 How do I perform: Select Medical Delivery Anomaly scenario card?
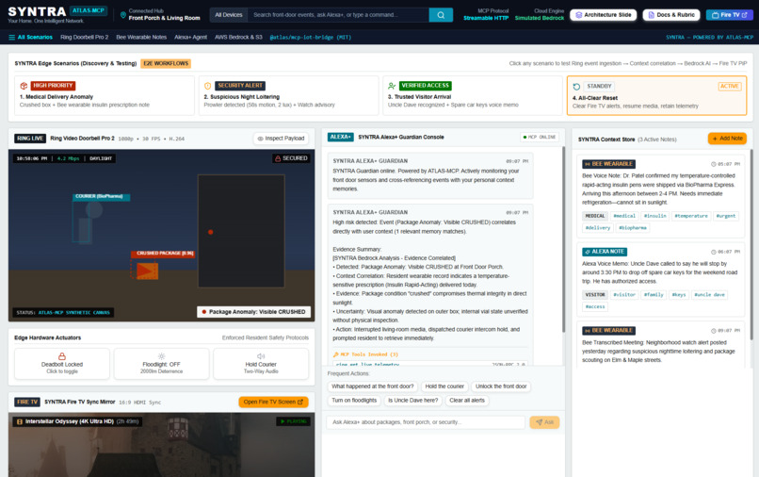coord(105,95)
